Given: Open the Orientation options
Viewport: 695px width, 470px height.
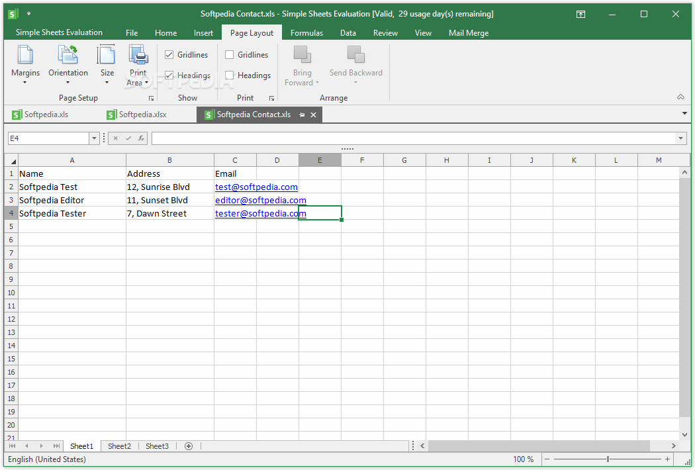Looking at the screenshot, I should click(x=68, y=66).
